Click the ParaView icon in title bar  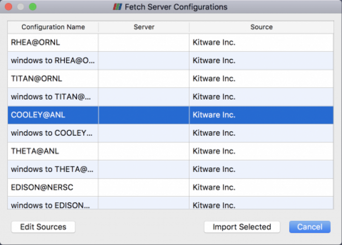tap(118, 7)
